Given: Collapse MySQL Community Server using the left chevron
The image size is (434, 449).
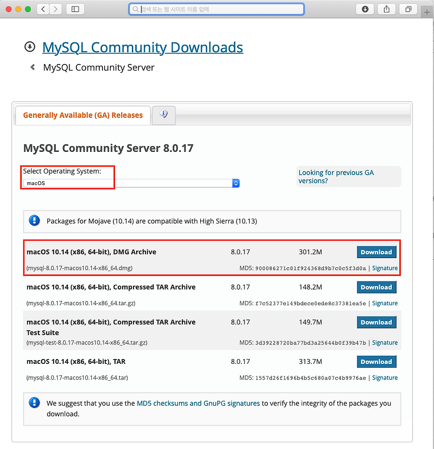Looking at the screenshot, I should [31, 67].
